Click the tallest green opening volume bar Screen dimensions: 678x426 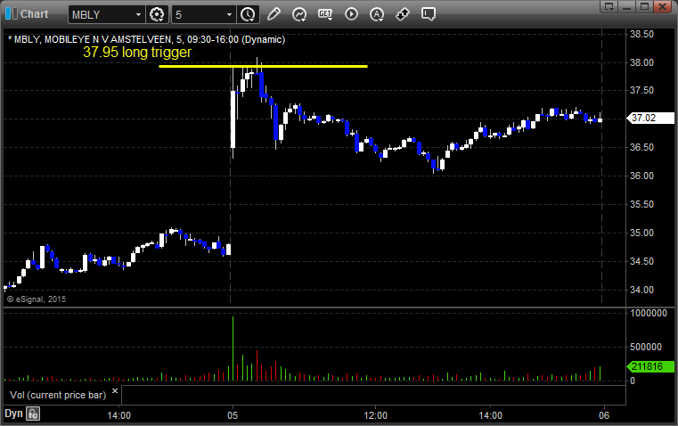(233, 348)
